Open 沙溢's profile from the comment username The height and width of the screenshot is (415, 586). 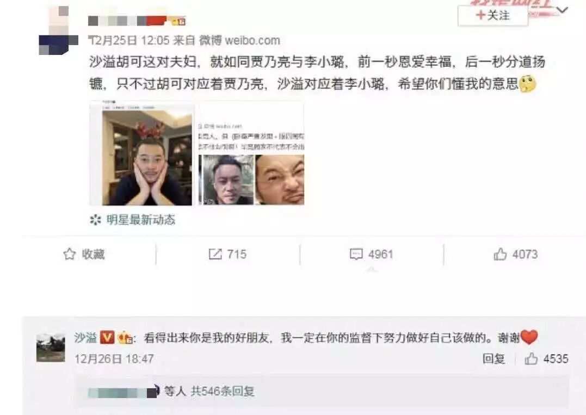(85, 338)
